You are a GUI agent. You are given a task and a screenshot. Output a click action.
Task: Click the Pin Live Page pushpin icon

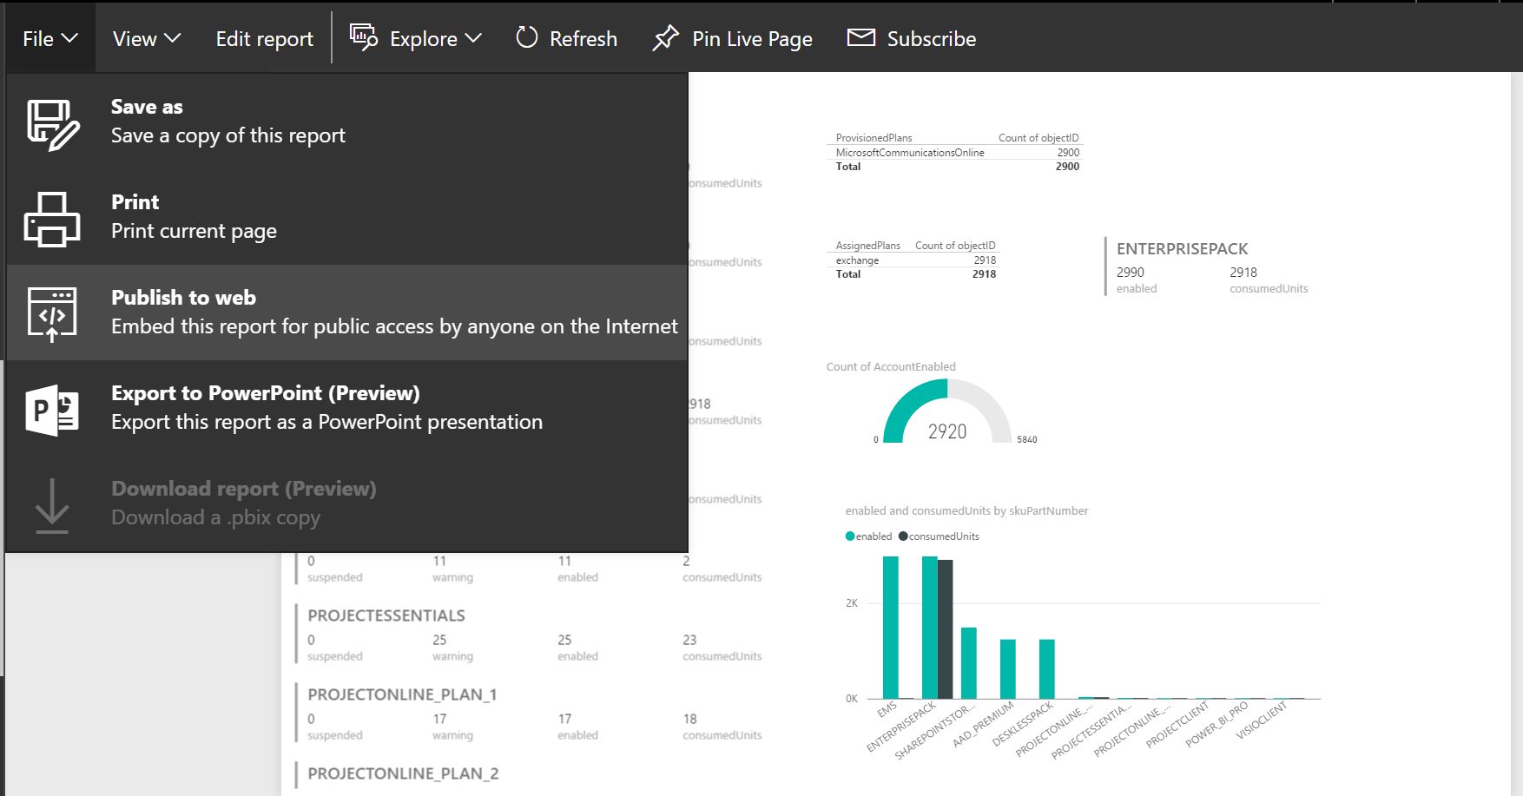pos(665,38)
